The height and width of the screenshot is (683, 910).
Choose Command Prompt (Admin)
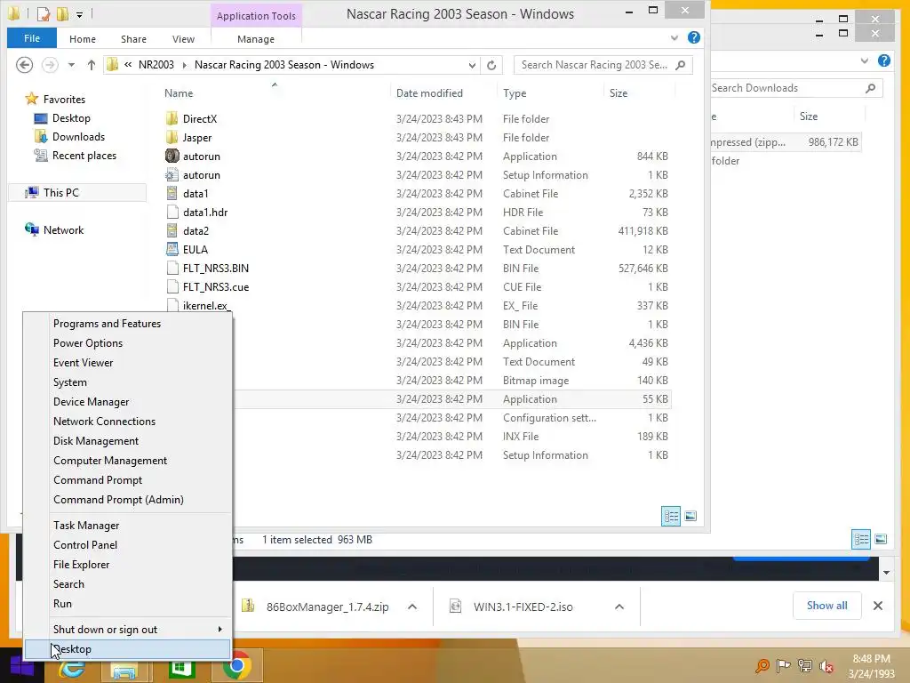(127, 500)
